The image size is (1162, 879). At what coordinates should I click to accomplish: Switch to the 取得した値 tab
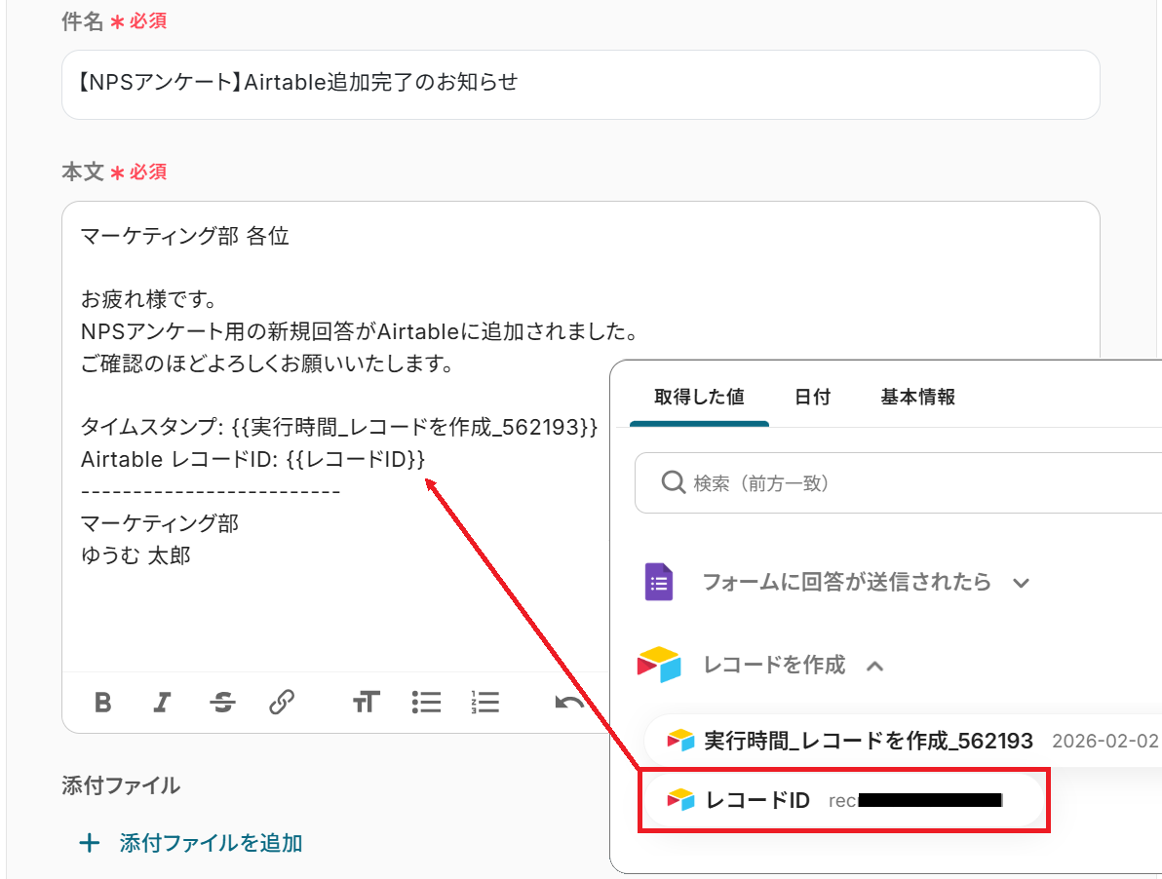click(699, 397)
